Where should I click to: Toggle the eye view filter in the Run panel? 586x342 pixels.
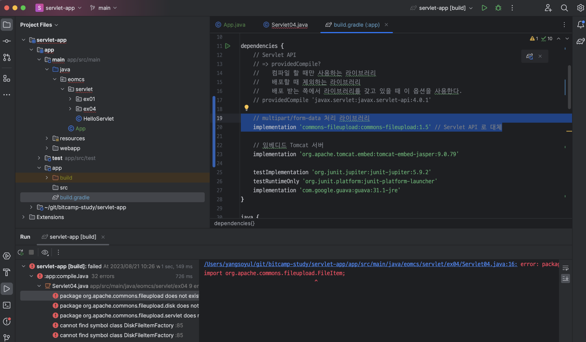tap(45, 252)
